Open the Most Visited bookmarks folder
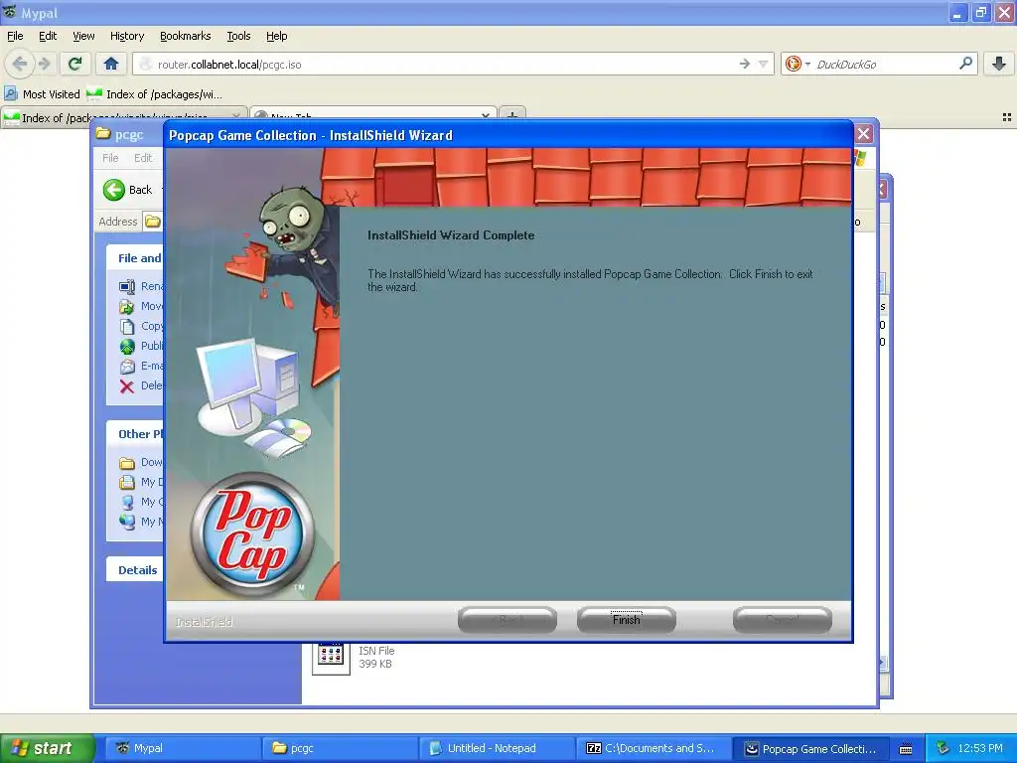The width and height of the screenshot is (1017, 763). (x=43, y=94)
